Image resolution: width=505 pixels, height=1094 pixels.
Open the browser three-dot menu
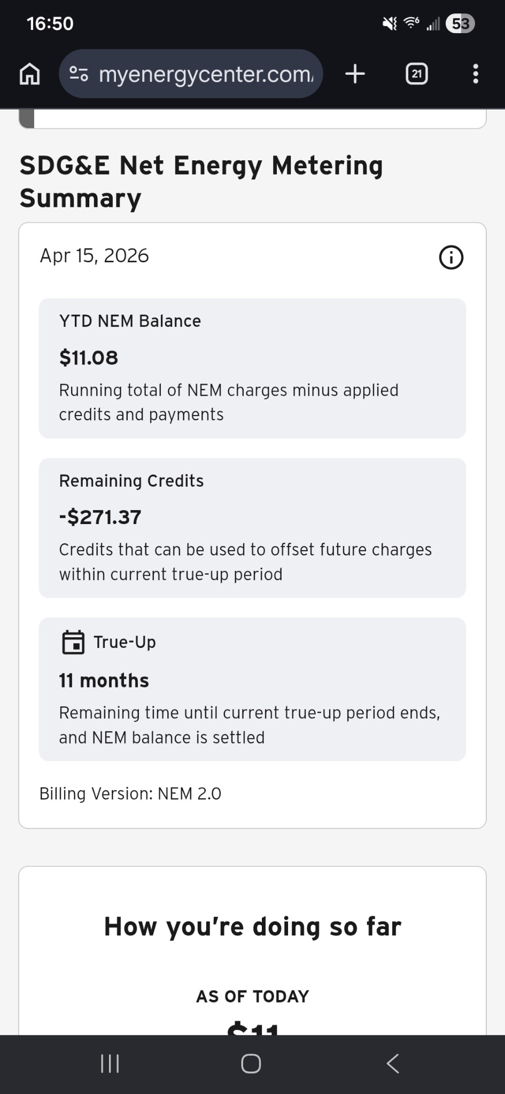476,74
